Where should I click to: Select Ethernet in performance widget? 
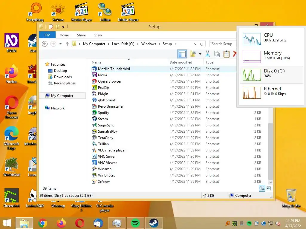coord(271,93)
